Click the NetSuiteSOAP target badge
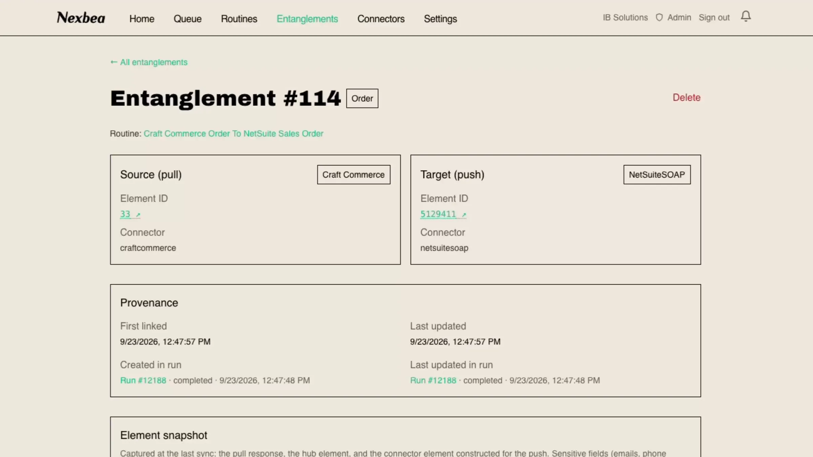The width and height of the screenshot is (813, 457). click(657, 175)
